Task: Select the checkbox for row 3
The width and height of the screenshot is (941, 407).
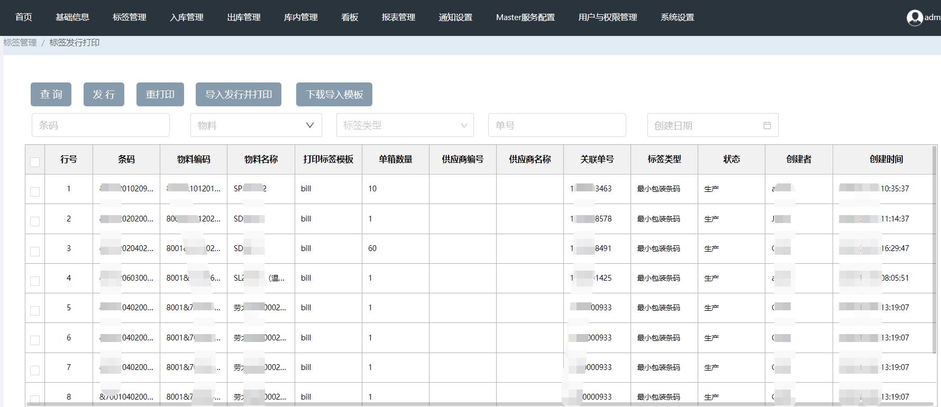Action: 35,251
